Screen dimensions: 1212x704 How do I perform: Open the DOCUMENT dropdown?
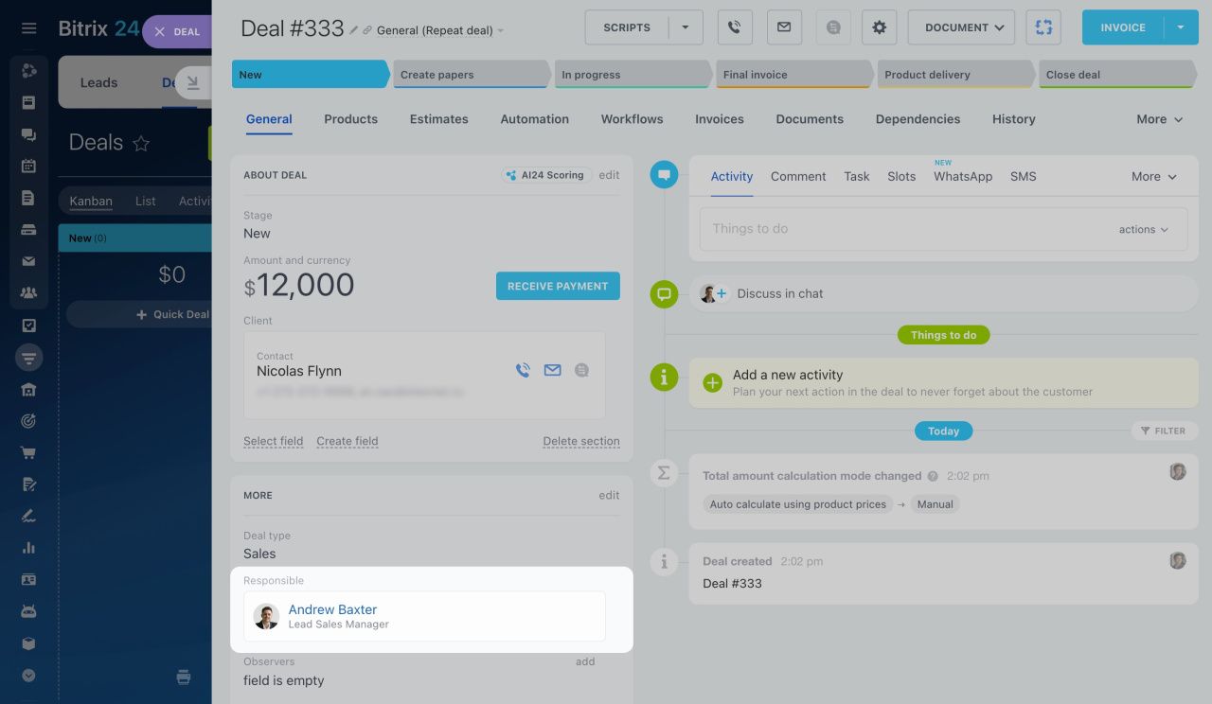(961, 27)
